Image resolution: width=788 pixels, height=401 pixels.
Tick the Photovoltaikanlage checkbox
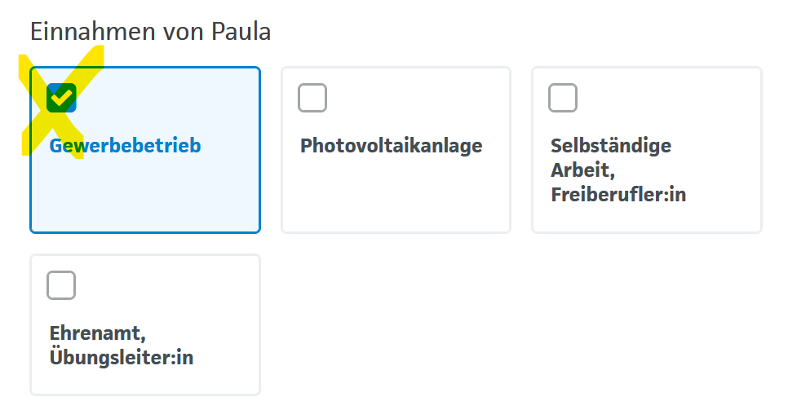pyautogui.click(x=312, y=98)
